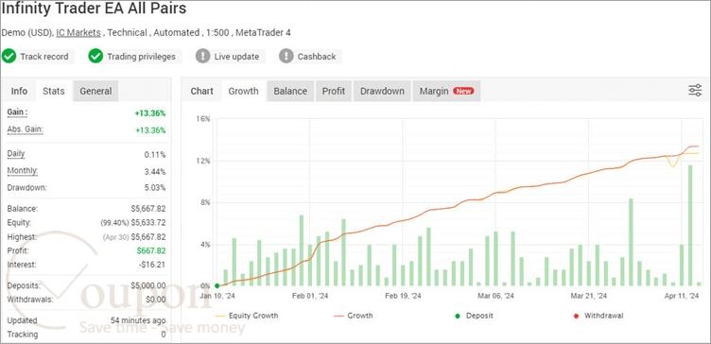Screen dimensions: 711x344
Task: Click the Drawdown value 5.03%
Action: tap(155, 187)
